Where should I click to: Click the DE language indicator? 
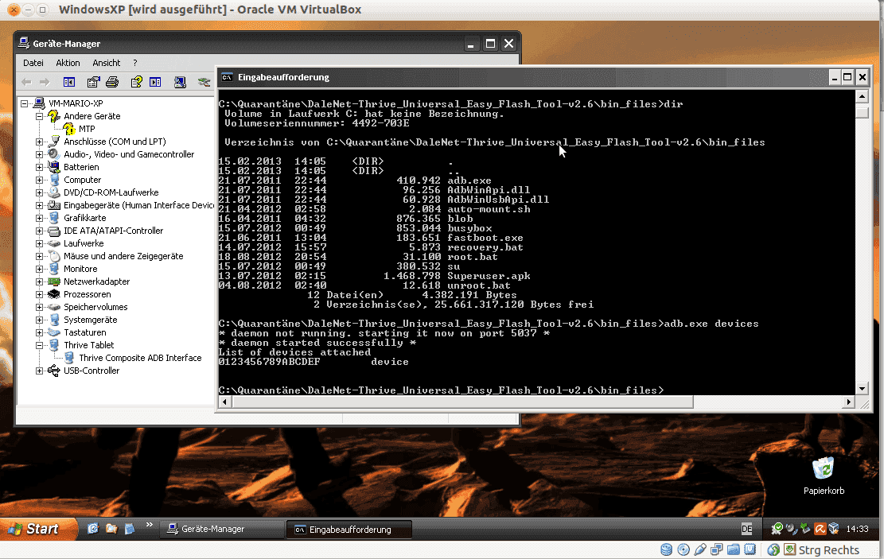747,529
